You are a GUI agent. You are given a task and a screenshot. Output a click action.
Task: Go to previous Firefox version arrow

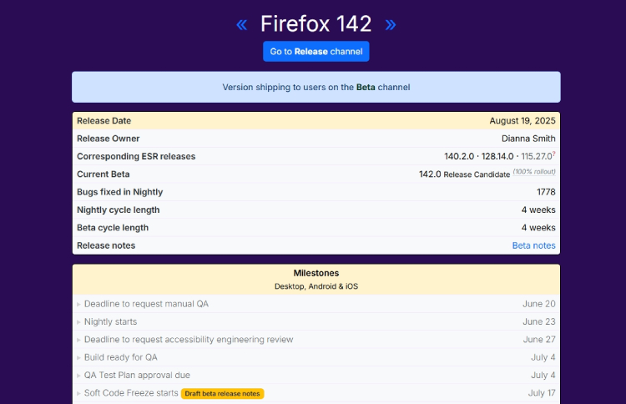241,25
